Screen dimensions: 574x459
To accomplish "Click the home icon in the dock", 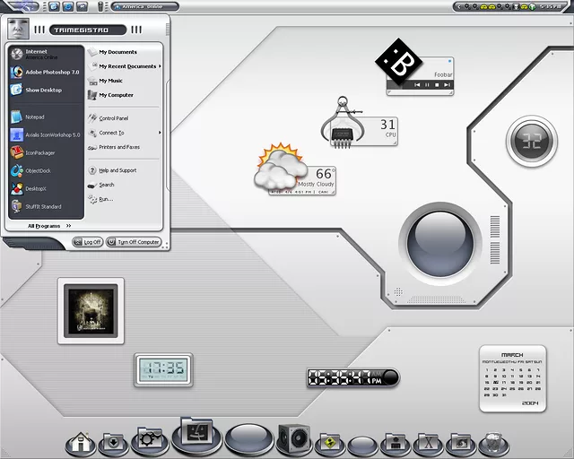I will [81, 441].
